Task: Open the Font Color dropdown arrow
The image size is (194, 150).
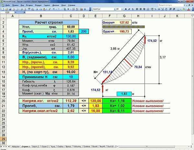Action: pos(191,9)
